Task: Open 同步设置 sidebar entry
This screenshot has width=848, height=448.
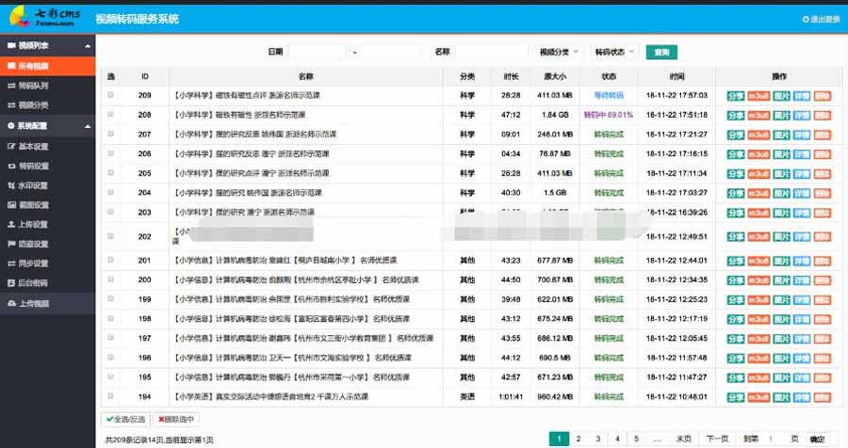Action: tap(34, 264)
